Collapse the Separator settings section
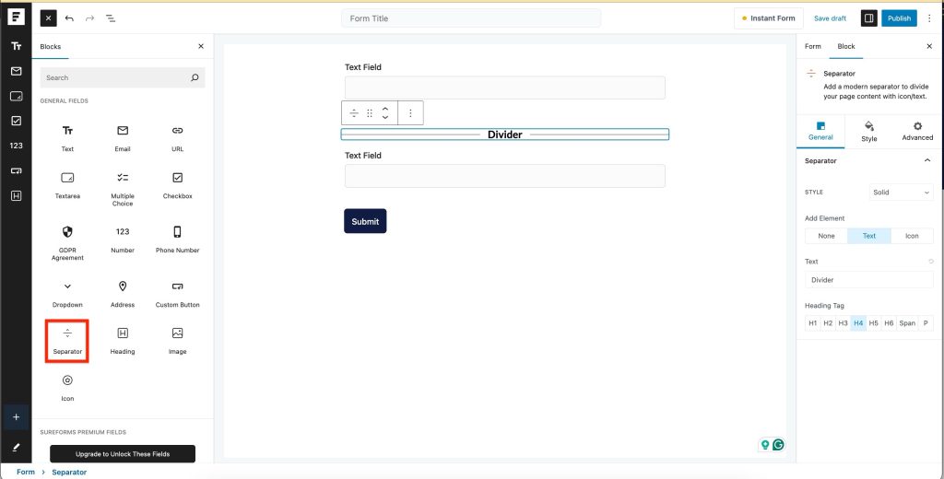The image size is (944, 479). [x=926, y=161]
